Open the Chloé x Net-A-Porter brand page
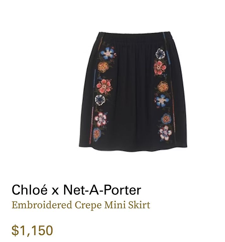This screenshot has width=225, height=242. (76, 190)
